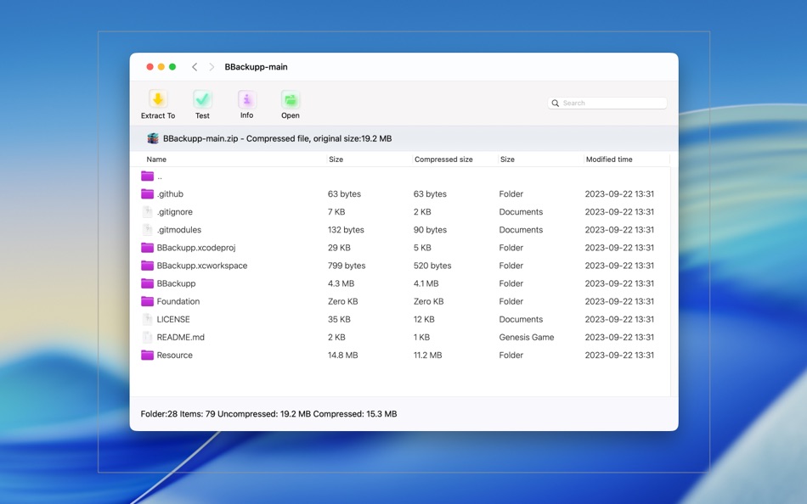Click the Extract To toolbar icon
This screenshot has height=504, width=807.
point(158,98)
